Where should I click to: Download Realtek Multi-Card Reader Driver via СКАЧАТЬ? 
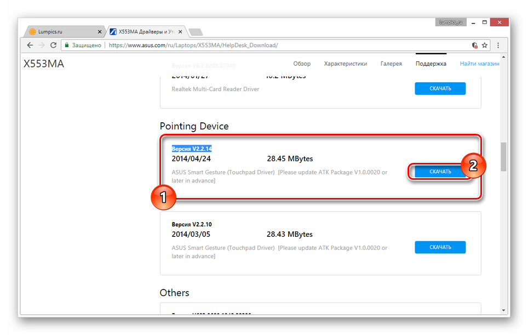click(x=440, y=88)
